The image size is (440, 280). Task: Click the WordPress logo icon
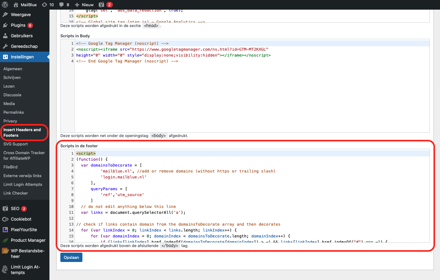(x=5, y=5)
